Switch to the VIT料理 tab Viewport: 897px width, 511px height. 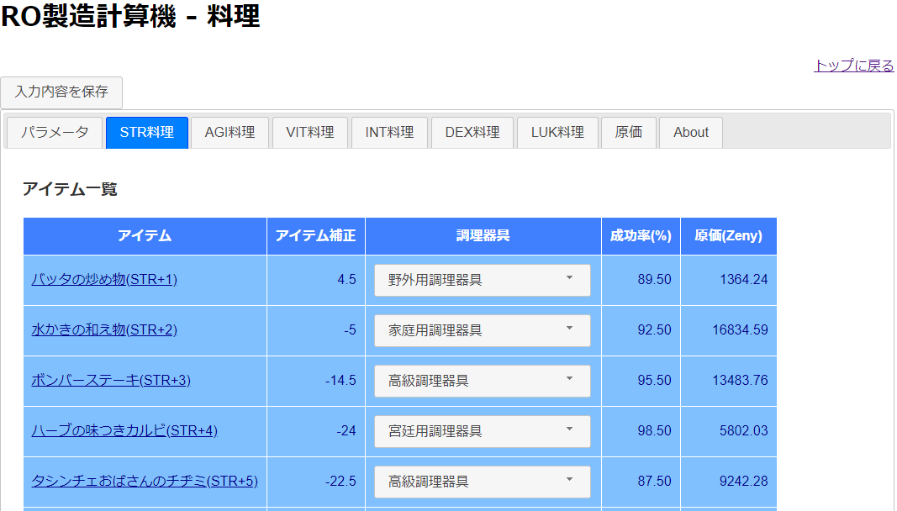(x=309, y=132)
